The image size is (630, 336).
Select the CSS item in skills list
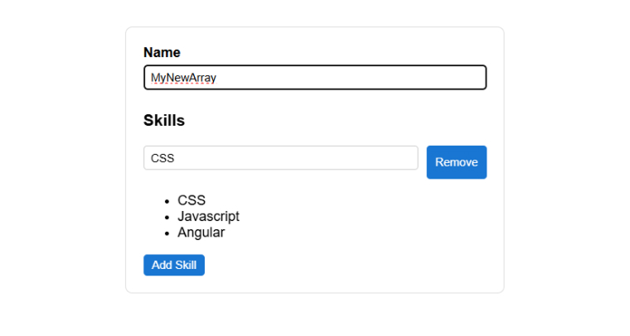click(x=191, y=200)
